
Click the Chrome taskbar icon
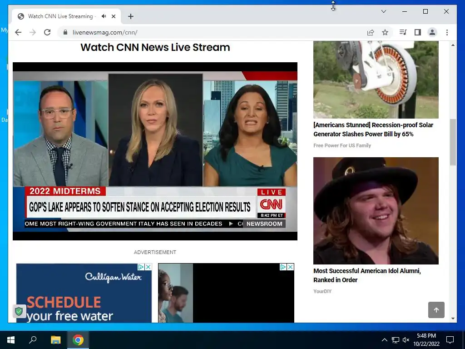(78, 340)
